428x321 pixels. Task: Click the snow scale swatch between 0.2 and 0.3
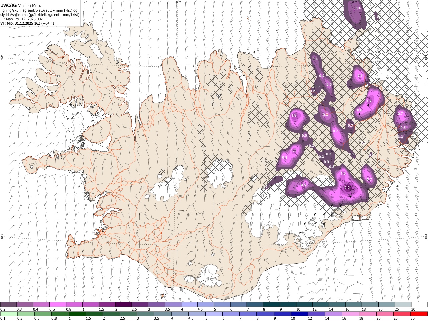pyautogui.click(x=8, y=304)
